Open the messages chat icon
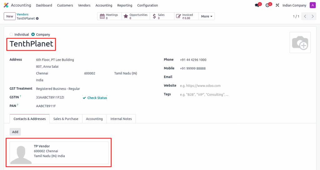This screenshot has width=320, height=170. pos(257,6)
